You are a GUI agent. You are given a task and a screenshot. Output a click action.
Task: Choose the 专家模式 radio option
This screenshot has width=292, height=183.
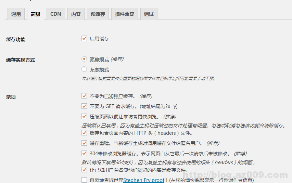(84, 69)
